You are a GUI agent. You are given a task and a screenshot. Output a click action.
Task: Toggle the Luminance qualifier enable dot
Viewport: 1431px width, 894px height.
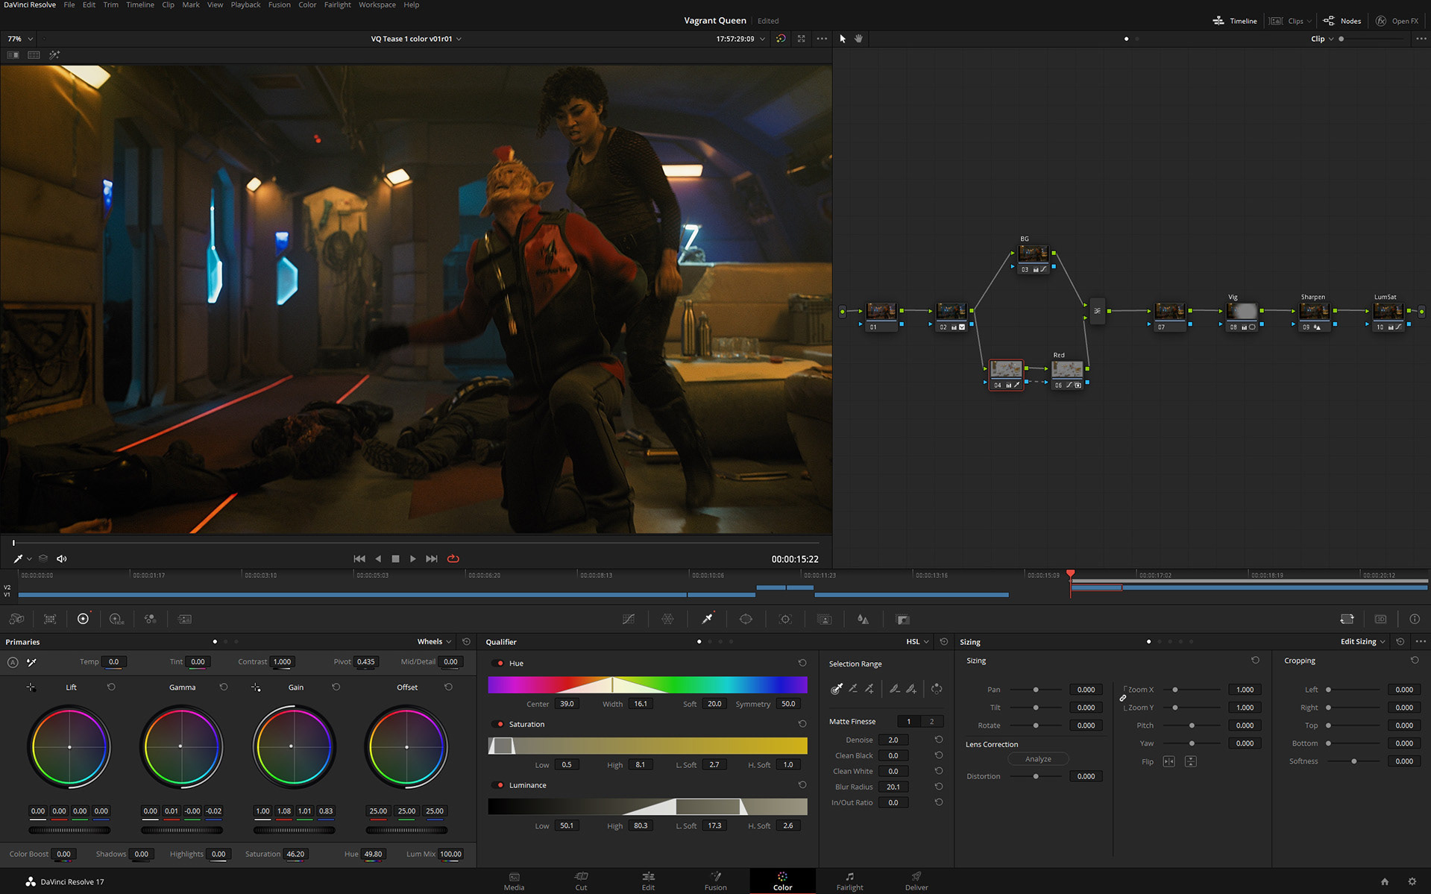coord(500,785)
